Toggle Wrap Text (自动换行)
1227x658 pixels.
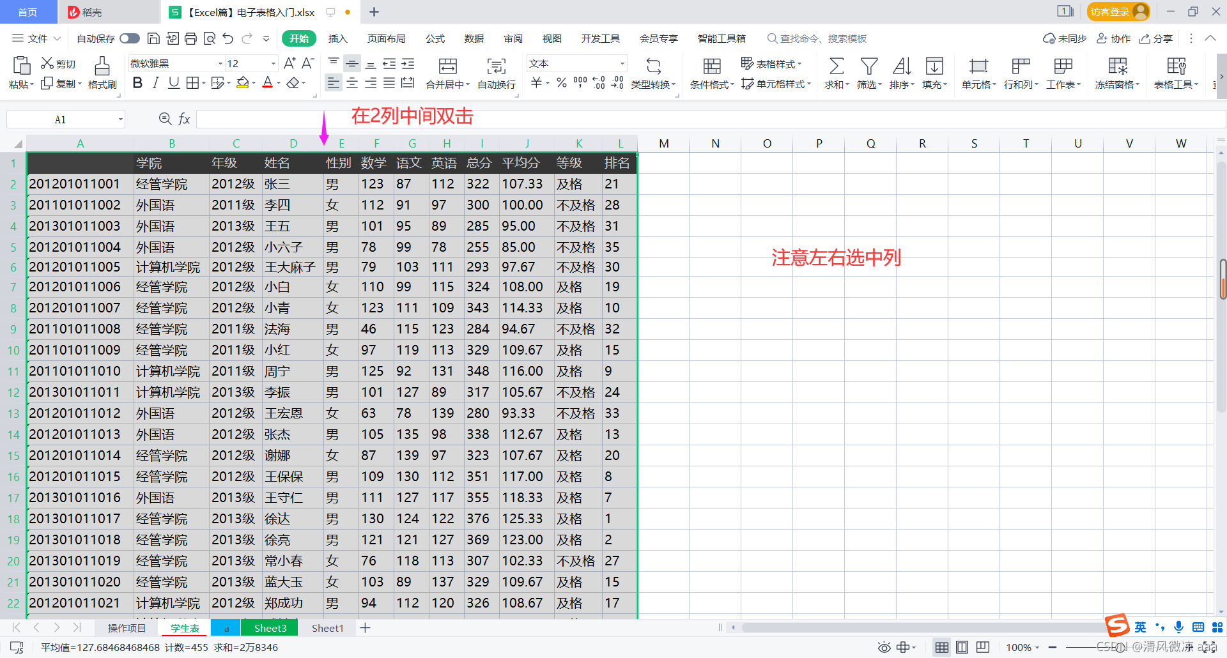coord(497,73)
